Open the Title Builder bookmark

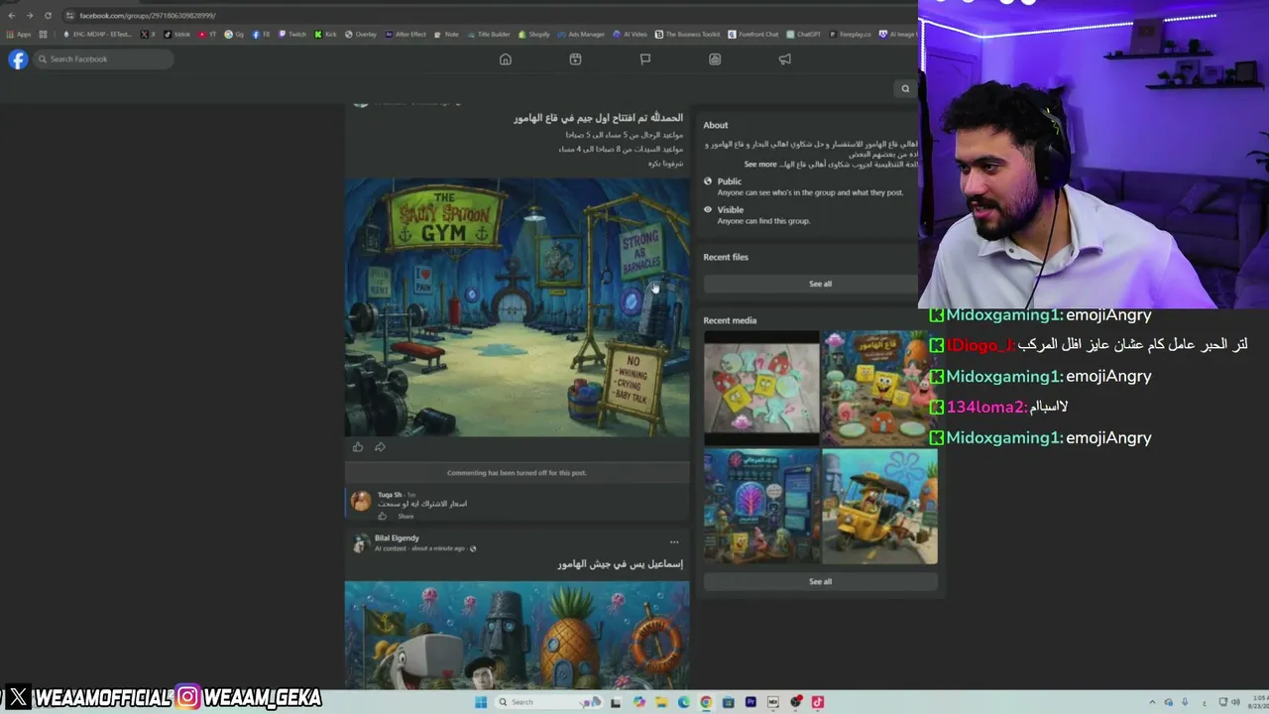[x=489, y=34]
